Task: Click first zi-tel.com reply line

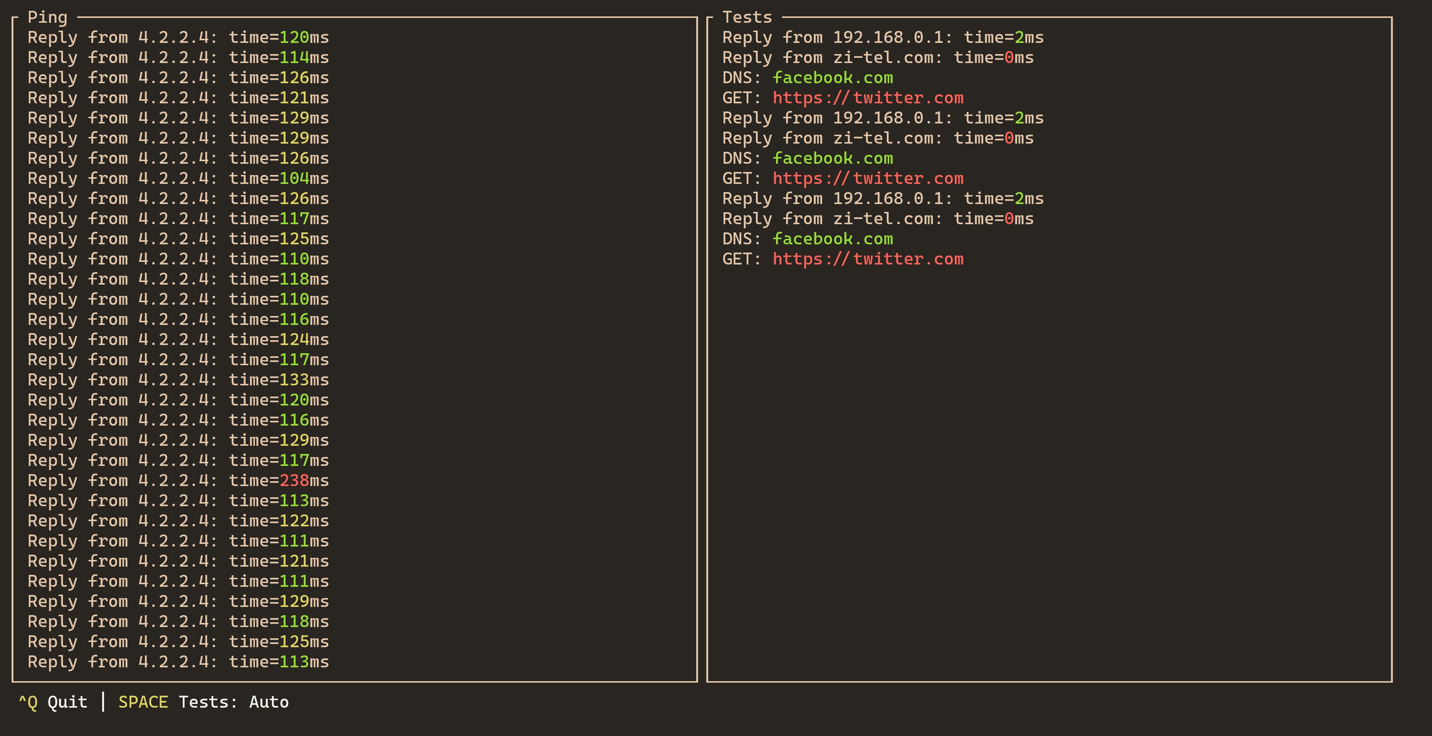Action: point(877,57)
